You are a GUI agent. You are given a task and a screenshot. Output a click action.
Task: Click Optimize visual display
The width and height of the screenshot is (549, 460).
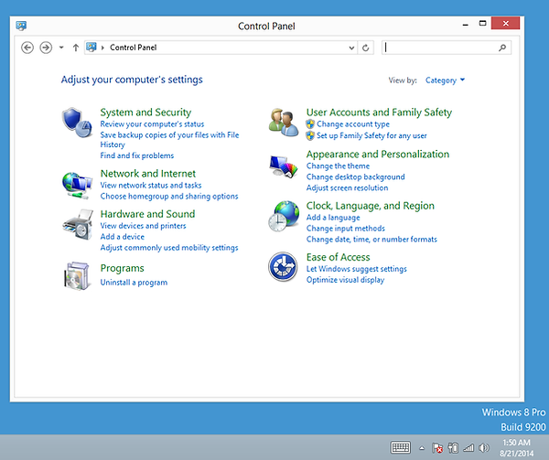(345, 280)
